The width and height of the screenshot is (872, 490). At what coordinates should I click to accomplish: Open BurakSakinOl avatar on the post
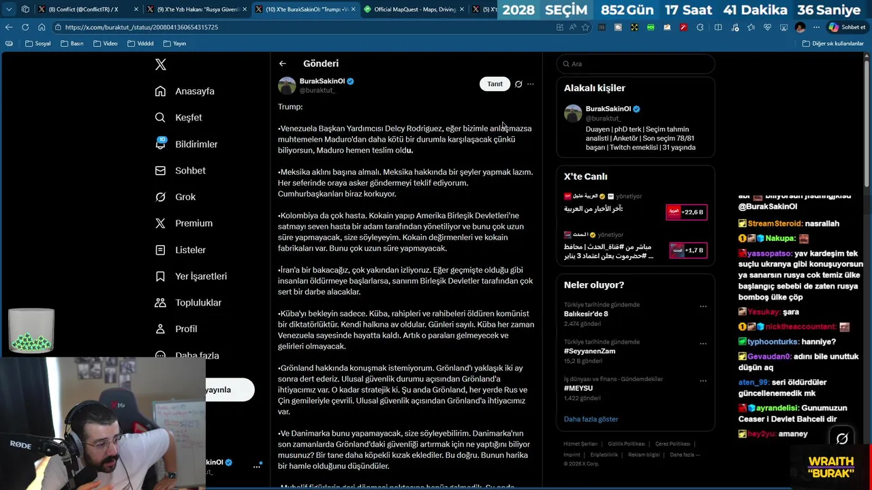(x=287, y=86)
